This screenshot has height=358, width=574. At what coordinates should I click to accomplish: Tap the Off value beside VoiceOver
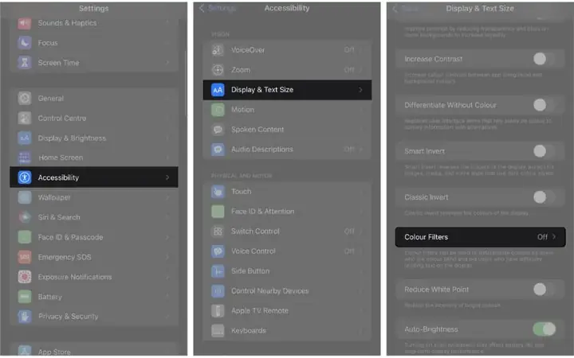(x=349, y=49)
